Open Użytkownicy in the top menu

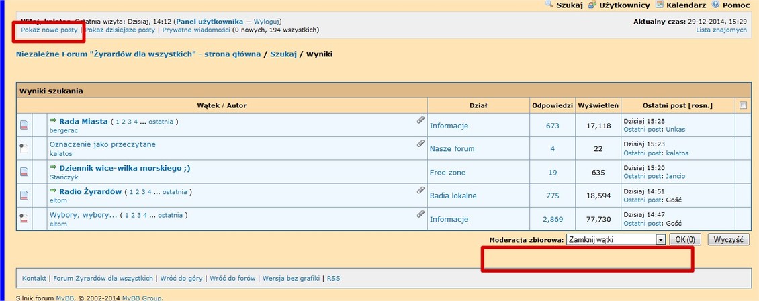(x=625, y=5)
